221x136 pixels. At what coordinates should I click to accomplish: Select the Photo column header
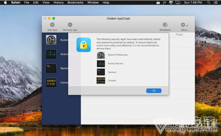coord(179,35)
